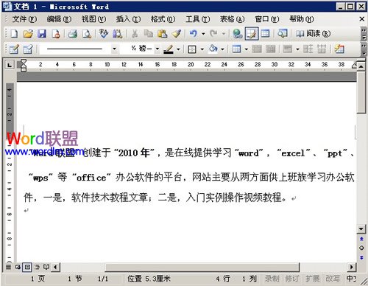Screen dimensions: 368x286
Task: Open the 编辑(E) menu
Action: tap(59, 19)
